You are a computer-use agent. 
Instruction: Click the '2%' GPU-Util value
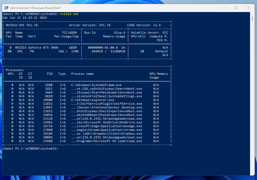(142, 51)
